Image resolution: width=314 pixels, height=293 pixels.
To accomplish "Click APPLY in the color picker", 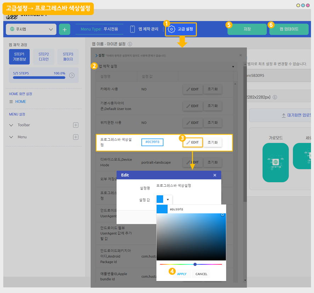I will pos(181,274).
